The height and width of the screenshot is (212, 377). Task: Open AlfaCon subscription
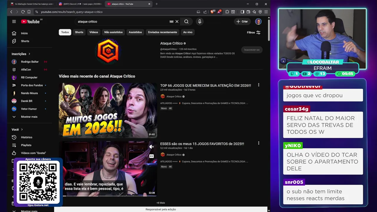click(29, 70)
